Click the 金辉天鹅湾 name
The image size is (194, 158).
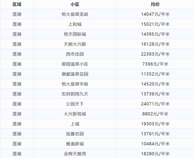[75, 154]
